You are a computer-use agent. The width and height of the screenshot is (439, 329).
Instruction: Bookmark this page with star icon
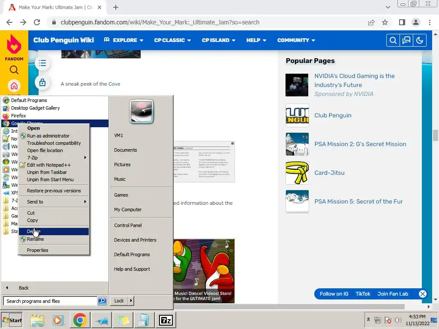click(385, 22)
